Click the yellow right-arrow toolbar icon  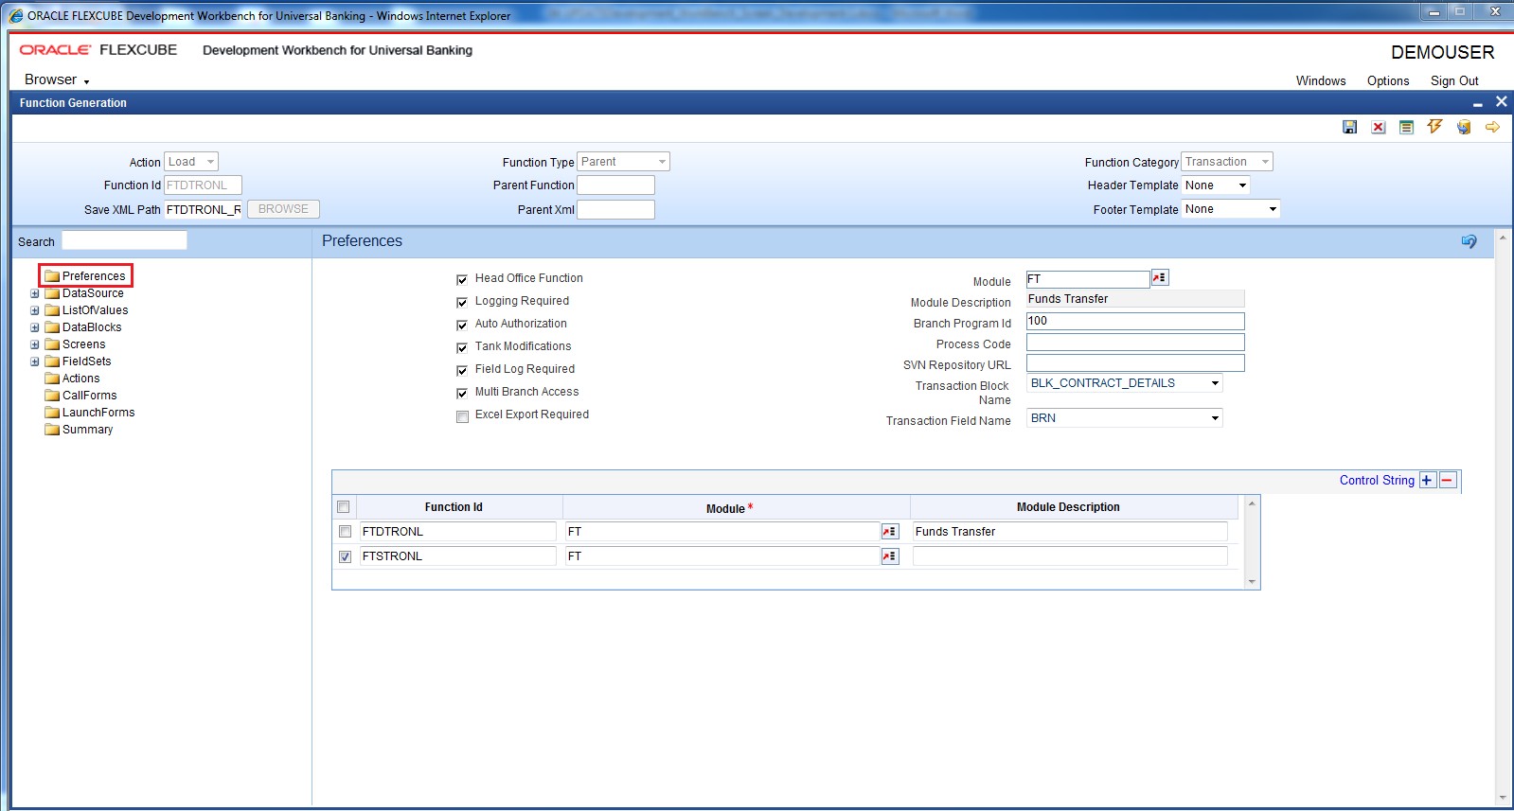tap(1493, 127)
